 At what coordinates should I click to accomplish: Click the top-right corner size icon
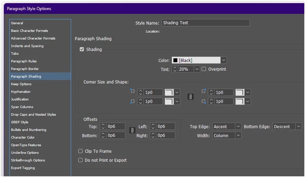204,91
